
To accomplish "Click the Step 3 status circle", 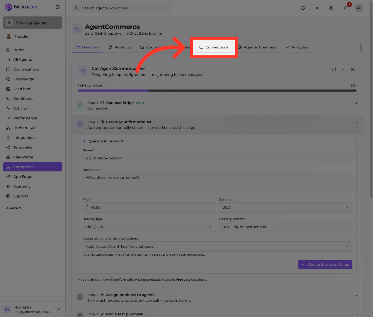I will 80,297.
